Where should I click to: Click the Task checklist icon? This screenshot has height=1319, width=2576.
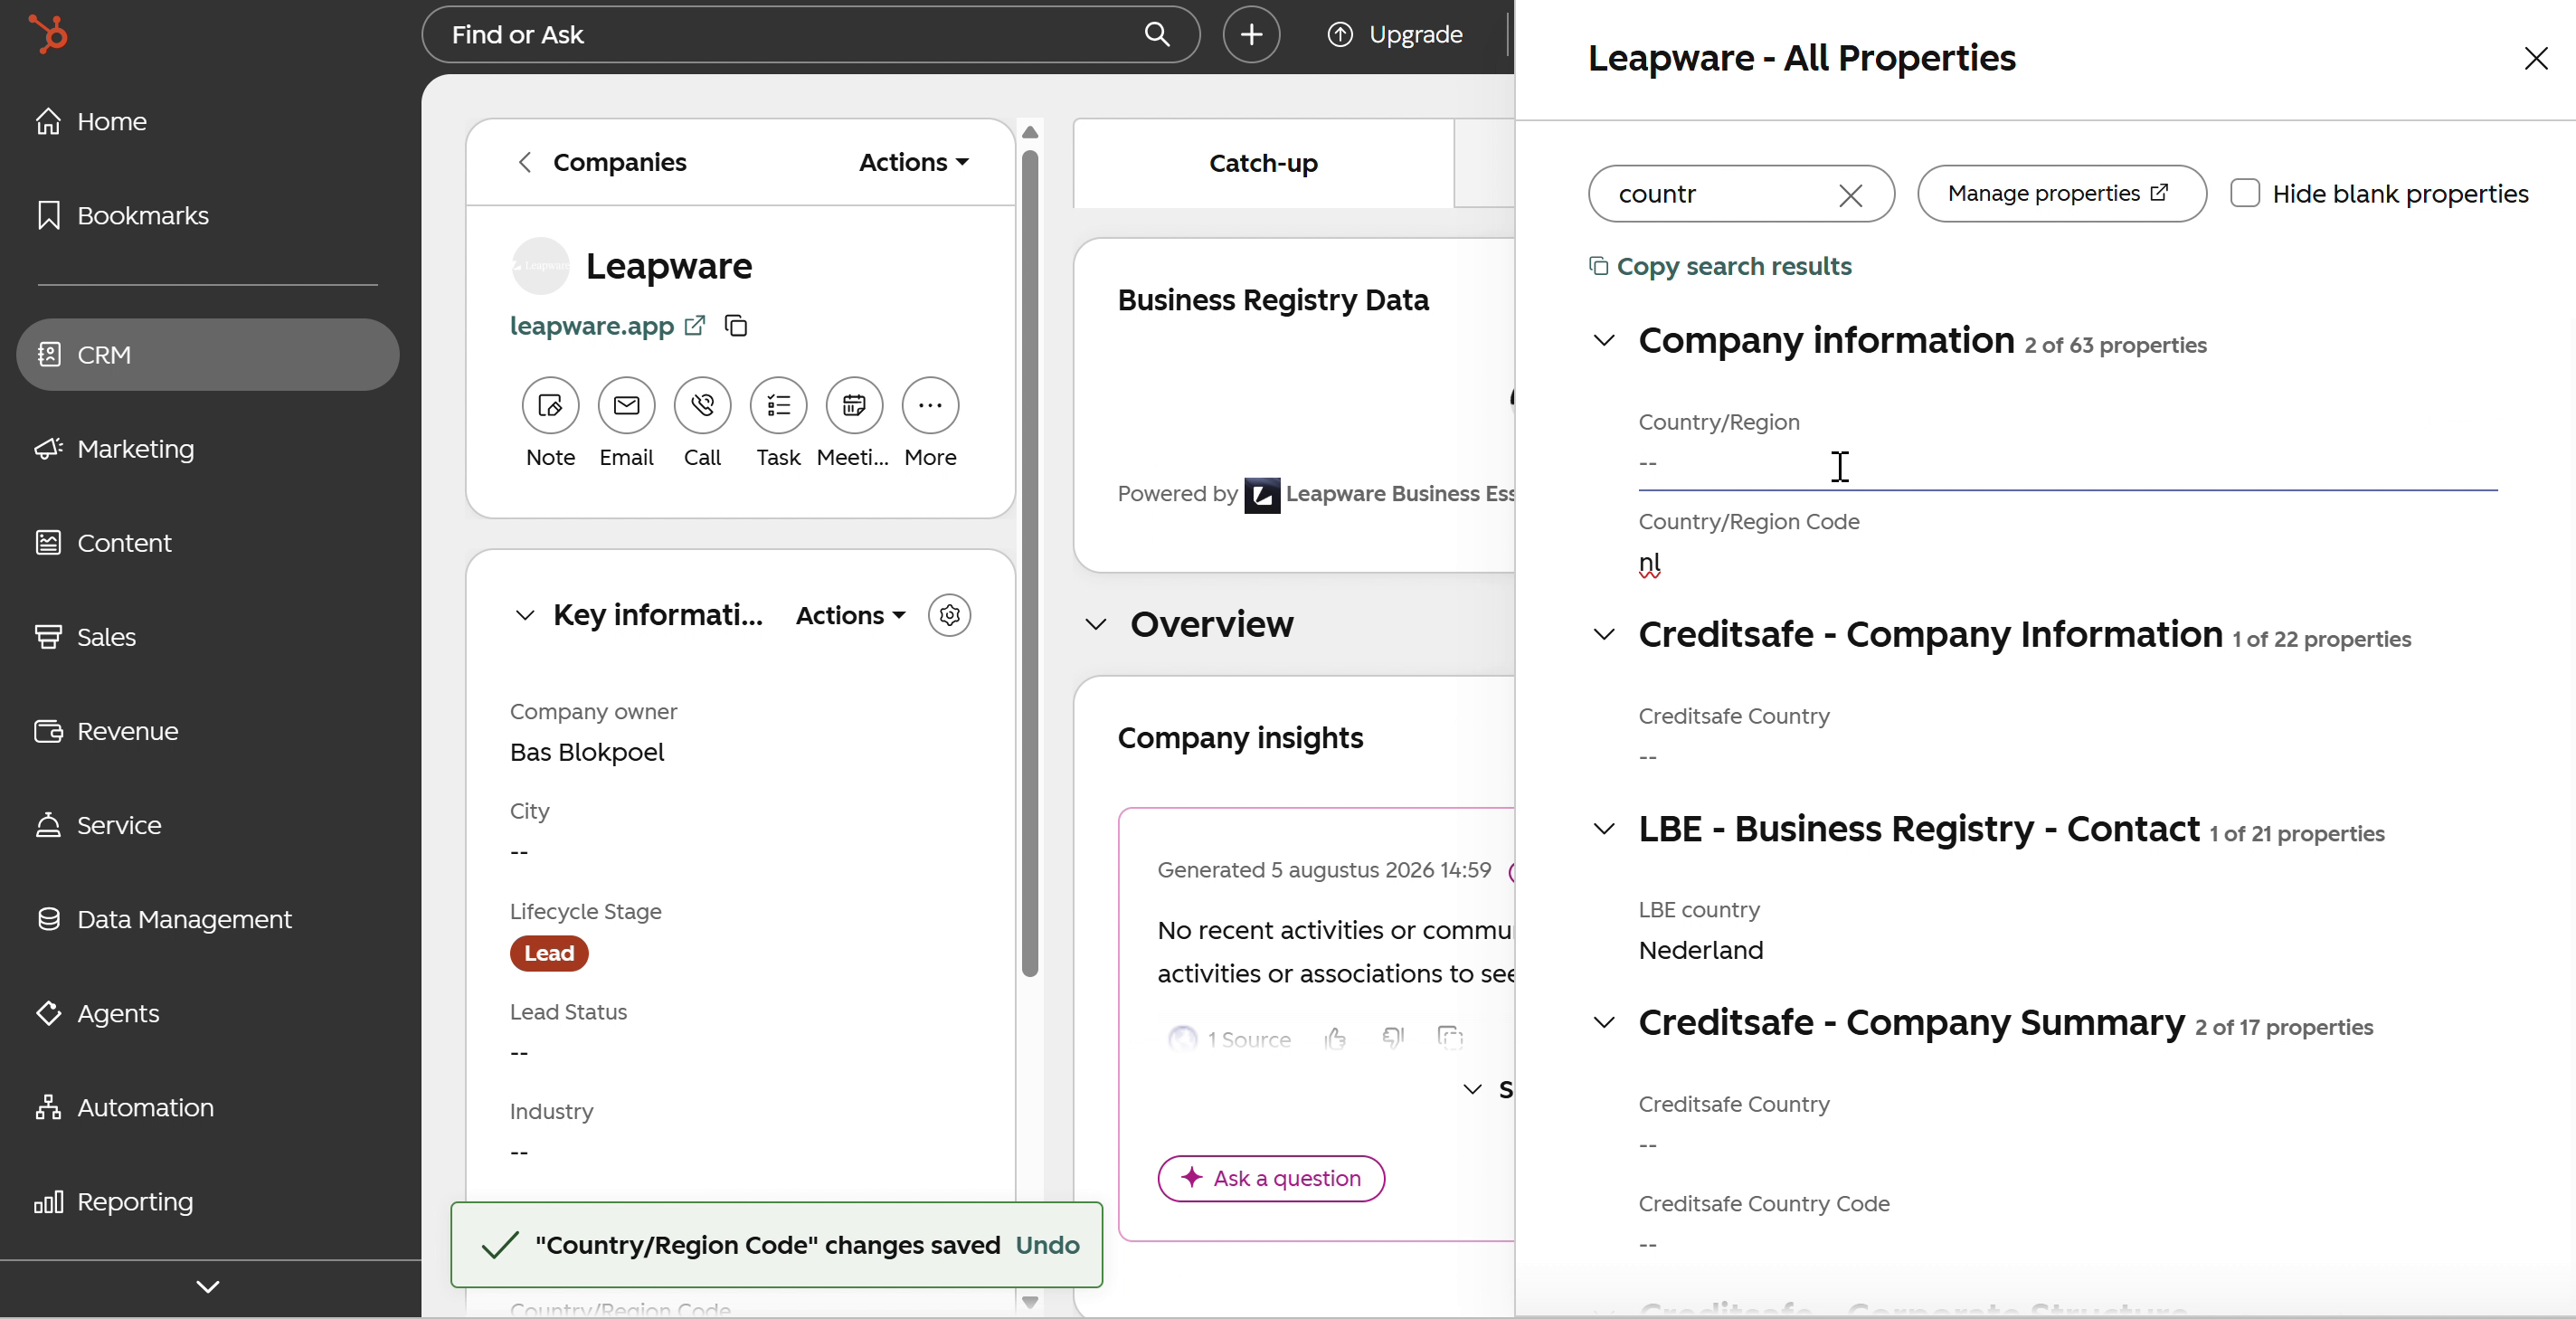pos(778,405)
